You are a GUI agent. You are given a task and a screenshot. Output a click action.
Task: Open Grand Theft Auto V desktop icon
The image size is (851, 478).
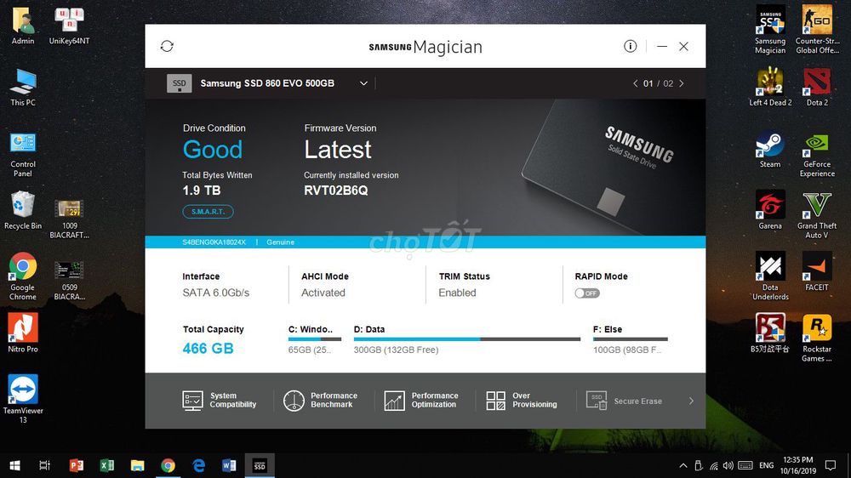[x=817, y=215]
